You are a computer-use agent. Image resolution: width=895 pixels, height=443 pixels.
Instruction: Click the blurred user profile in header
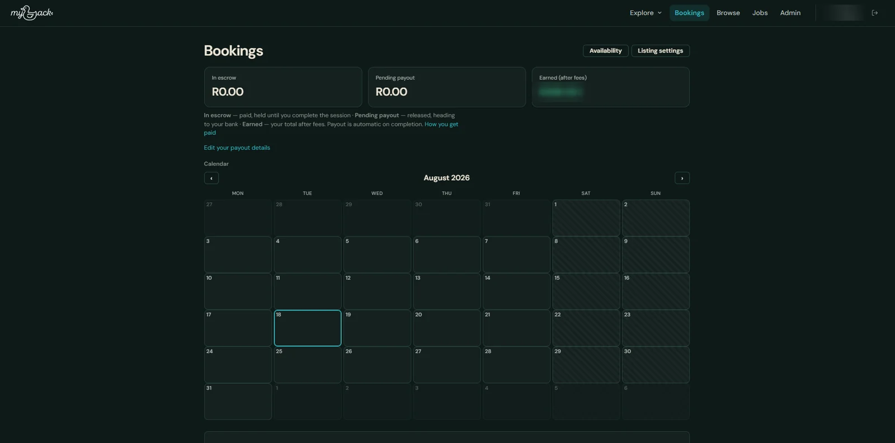click(x=844, y=13)
